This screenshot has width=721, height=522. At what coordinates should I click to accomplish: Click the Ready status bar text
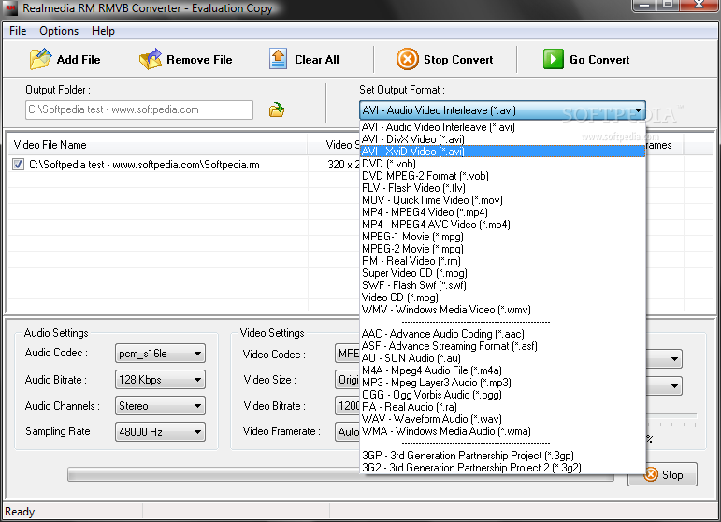[20, 512]
